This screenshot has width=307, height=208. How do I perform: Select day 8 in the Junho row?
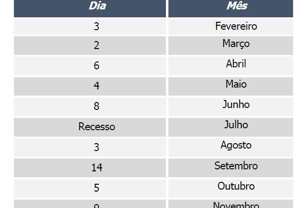tap(96, 106)
